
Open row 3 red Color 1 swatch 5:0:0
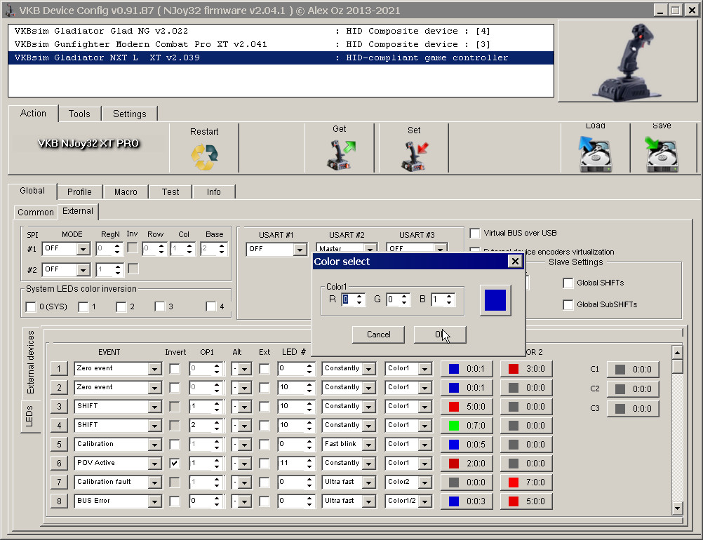click(467, 407)
